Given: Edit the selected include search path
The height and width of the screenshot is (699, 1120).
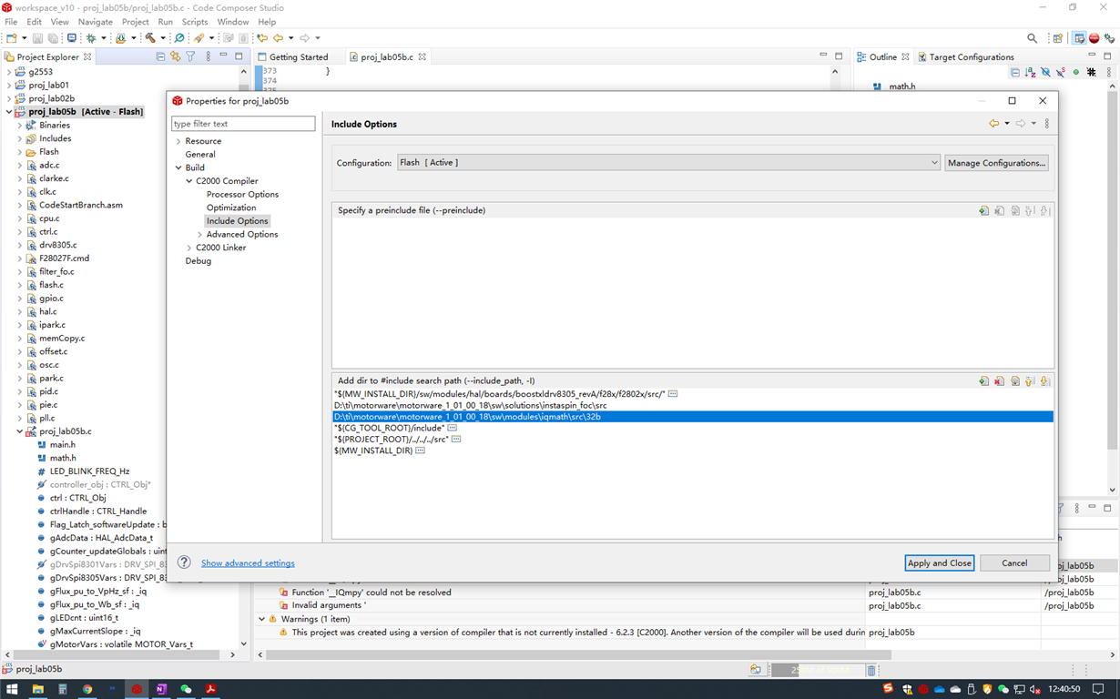Looking at the screenshot, I should 1014,381.
